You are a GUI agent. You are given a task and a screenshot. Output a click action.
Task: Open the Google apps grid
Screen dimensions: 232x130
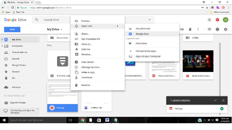point(209,19)
